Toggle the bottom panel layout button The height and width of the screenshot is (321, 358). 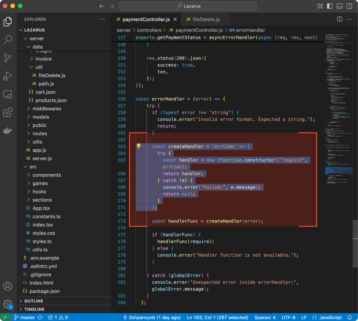tap(339, 6)
